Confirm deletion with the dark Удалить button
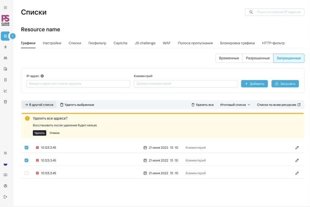Viewport: 310px width, 207px height. tap(39, 133)
